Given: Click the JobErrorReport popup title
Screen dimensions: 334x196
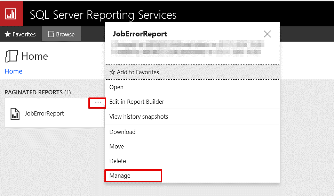Looking at the screenshot, I should 140,34.
